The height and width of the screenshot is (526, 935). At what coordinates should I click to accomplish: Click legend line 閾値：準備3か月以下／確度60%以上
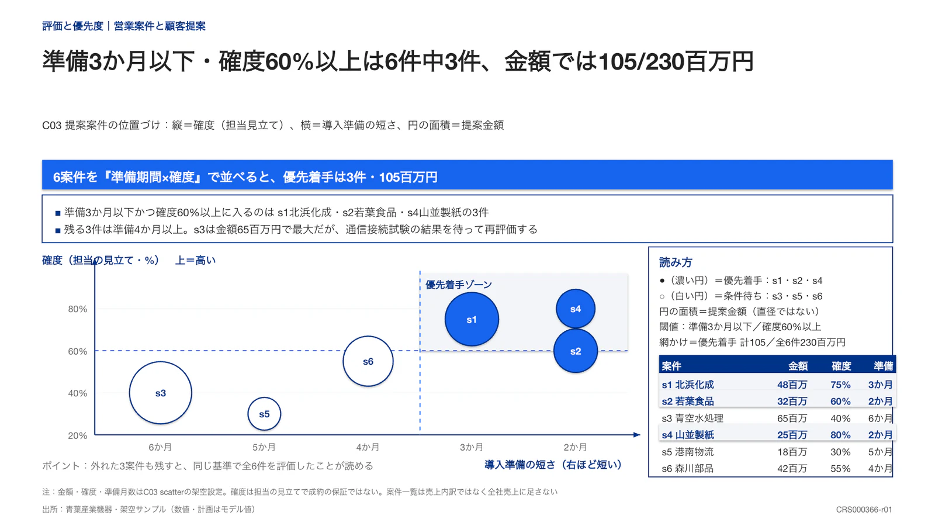pyautogui.click(x=740, y=327)
